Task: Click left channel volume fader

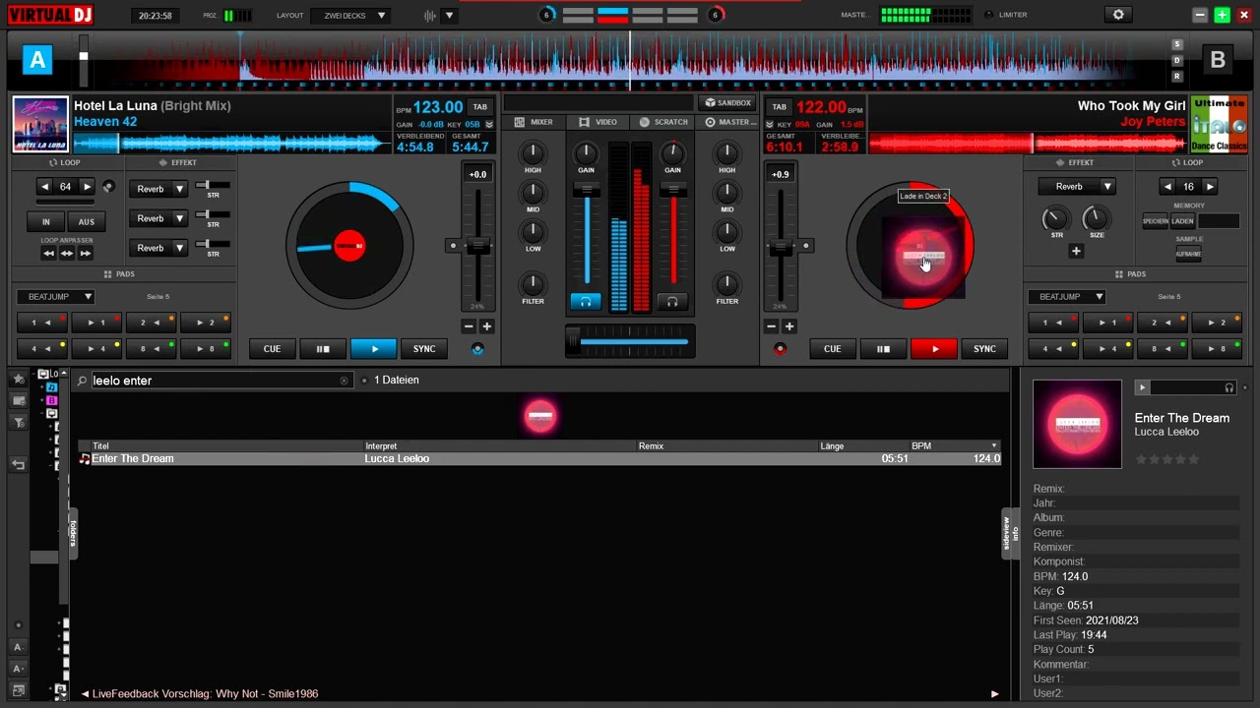Action: click(587, 190)
